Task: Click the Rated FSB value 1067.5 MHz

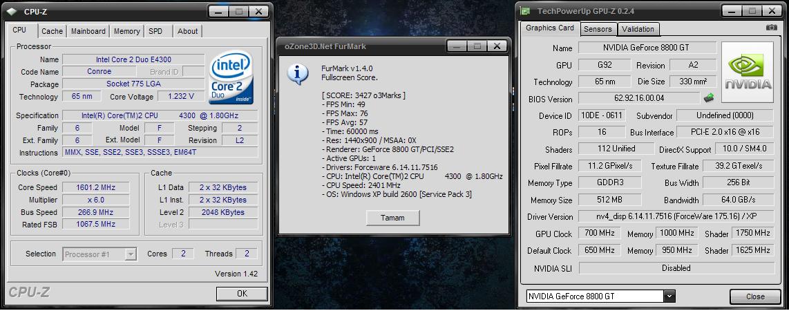Action: 95,225
